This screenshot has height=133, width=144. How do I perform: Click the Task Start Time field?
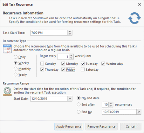(49, 33)
